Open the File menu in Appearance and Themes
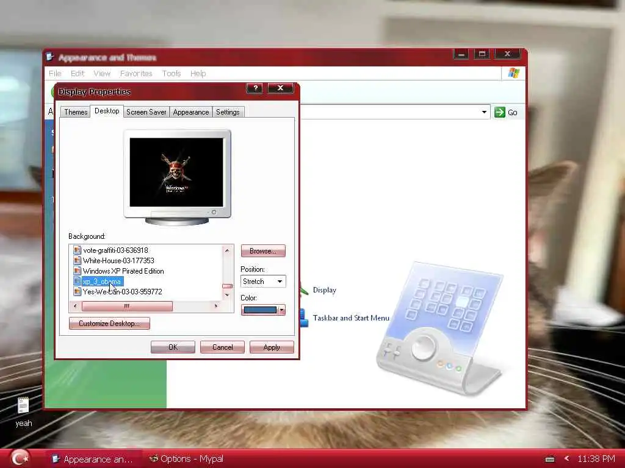The image size is (625, 468). coord(55,73)
